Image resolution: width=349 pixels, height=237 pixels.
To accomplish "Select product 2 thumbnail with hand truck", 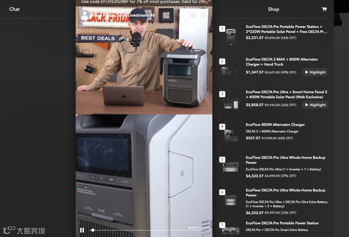I will click(x=231, y=70).
